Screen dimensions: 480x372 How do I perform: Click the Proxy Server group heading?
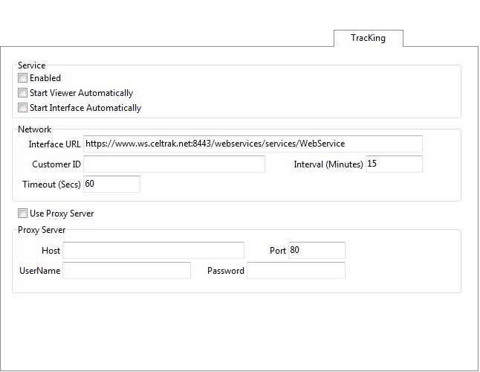42,230
